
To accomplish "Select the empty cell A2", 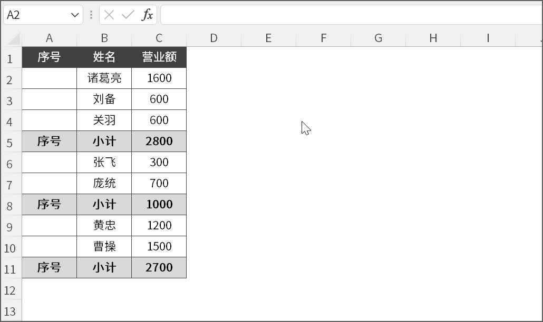I will coord(49,78).
